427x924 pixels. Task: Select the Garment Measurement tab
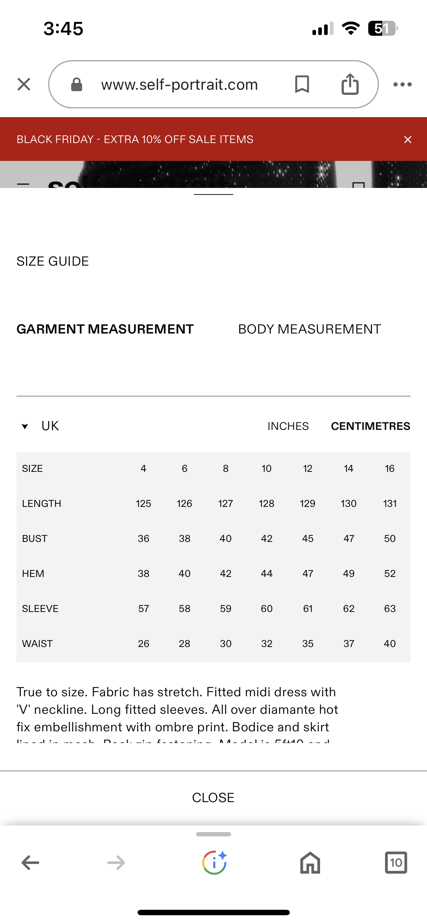[105, 329]
